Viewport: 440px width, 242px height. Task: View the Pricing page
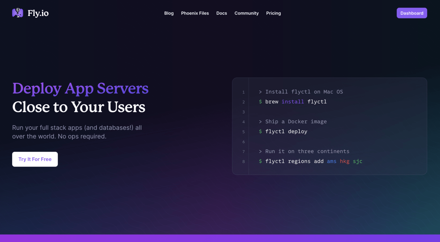coord(273,13)
